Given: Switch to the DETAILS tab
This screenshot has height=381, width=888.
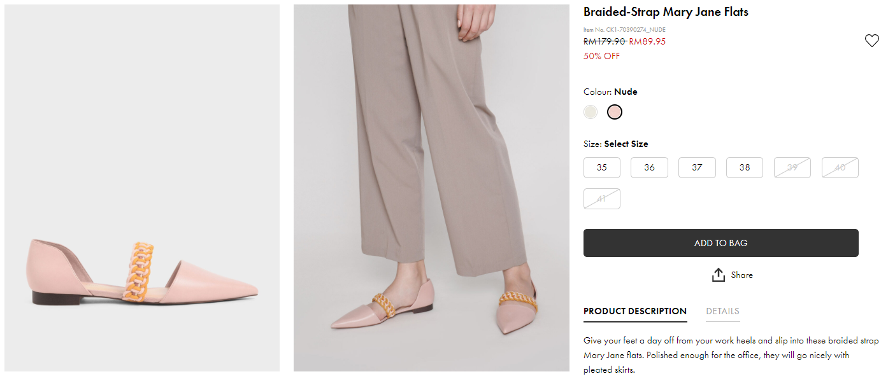Looking at the screenshot, I should point(722,311).
